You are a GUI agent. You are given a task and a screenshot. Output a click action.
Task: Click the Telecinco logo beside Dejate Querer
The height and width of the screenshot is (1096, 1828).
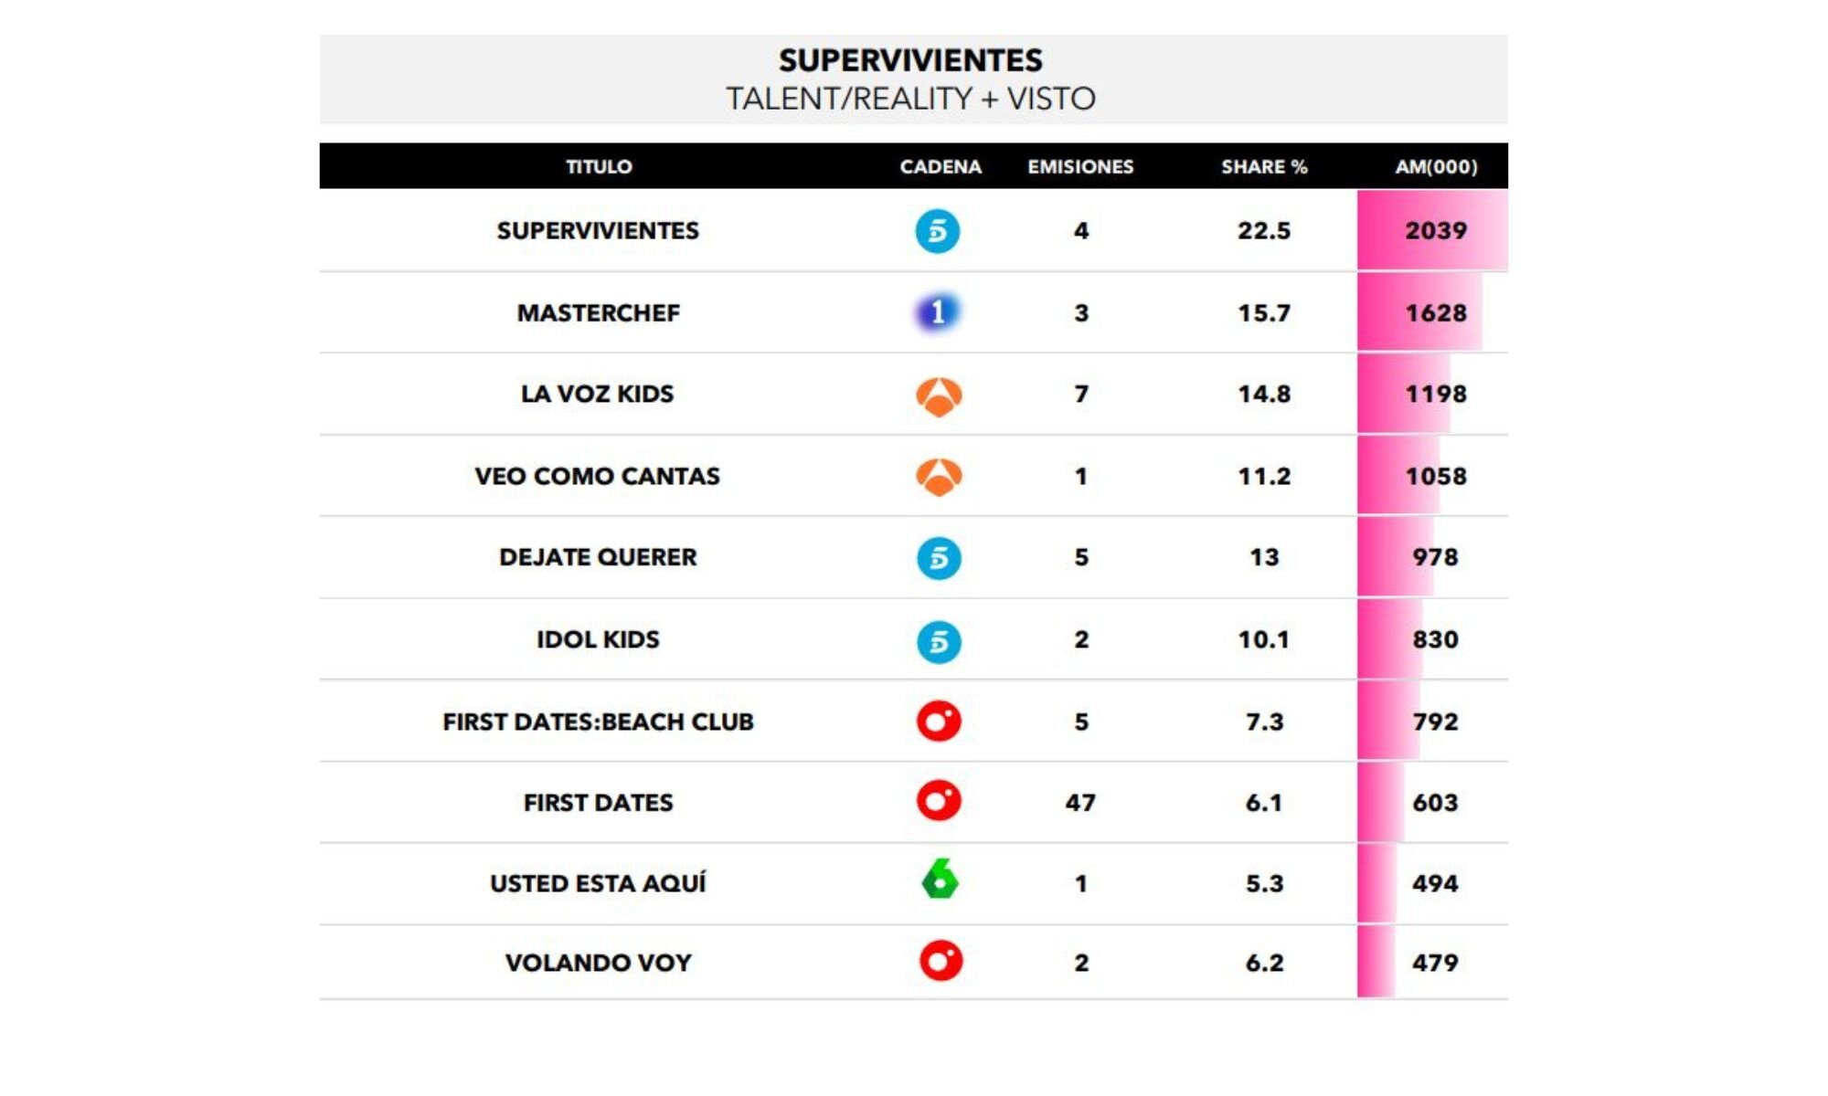939,558
